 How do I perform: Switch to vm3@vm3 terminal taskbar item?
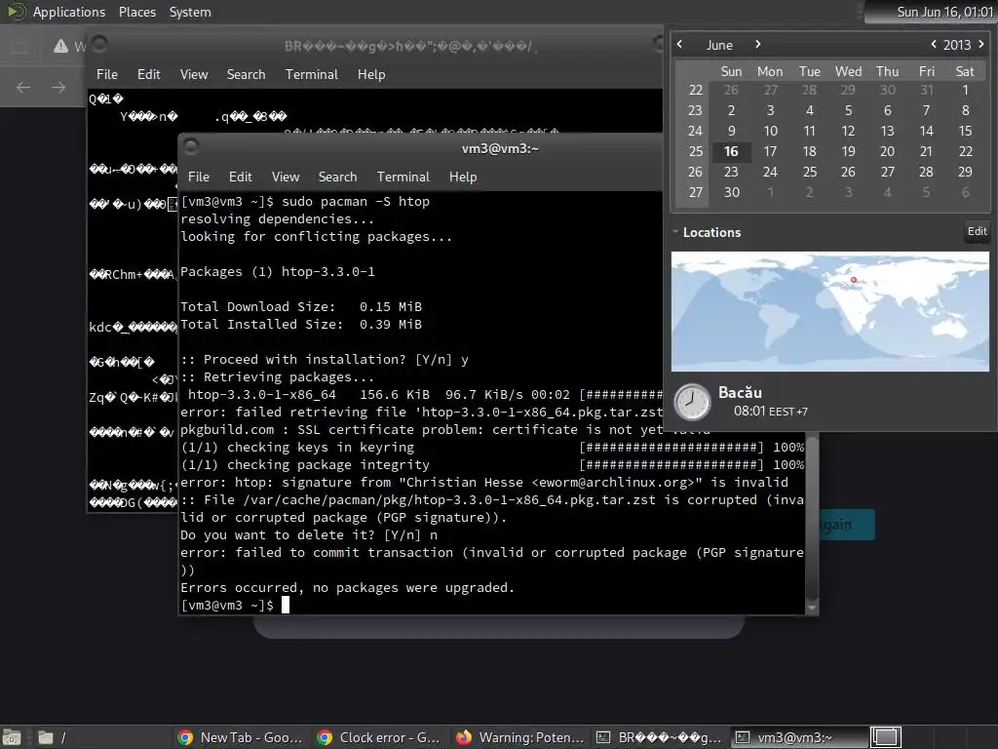point(797,737)
